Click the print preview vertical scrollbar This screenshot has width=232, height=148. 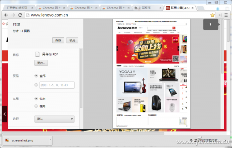(x=222, y=46)
